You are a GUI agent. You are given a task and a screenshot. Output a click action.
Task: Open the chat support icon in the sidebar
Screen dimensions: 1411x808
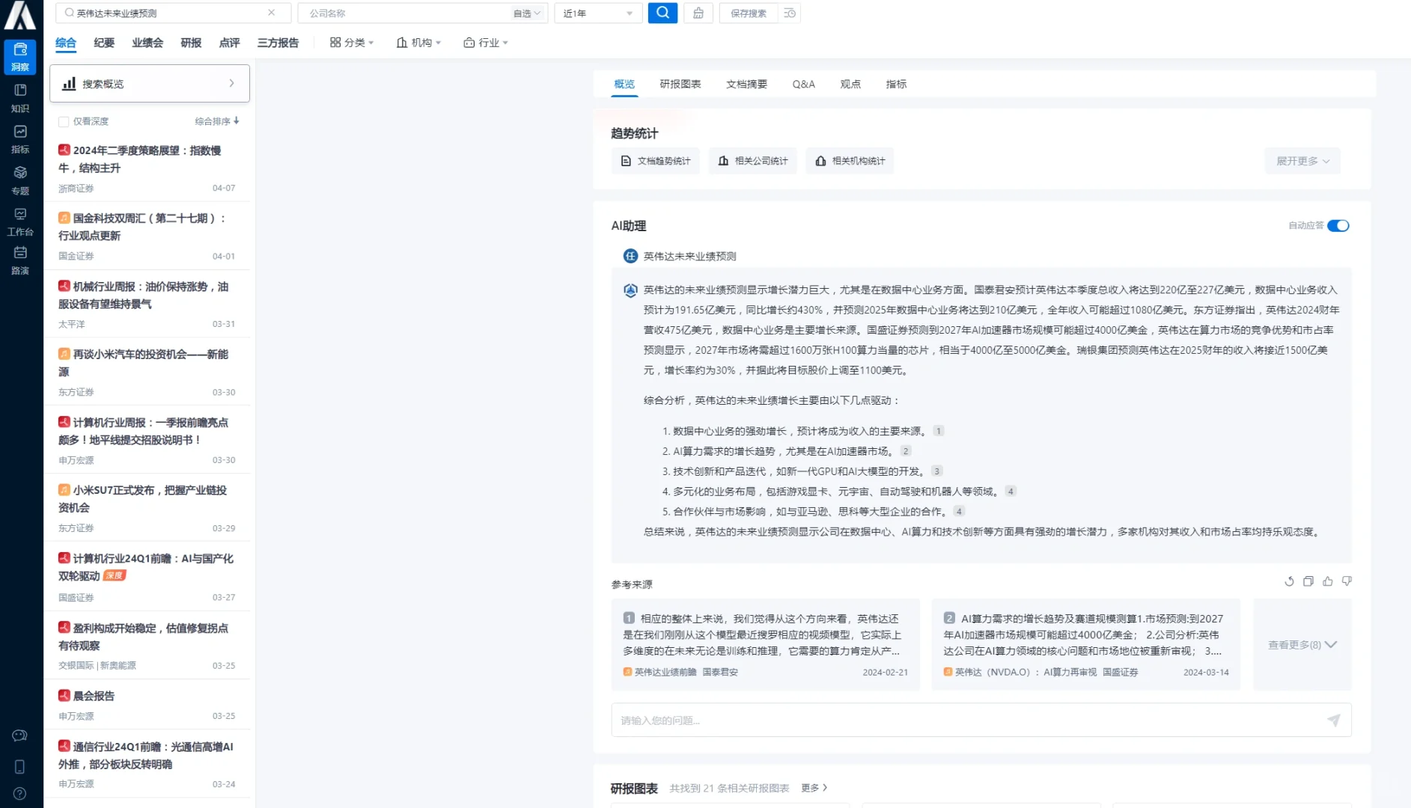(x=20, y=735)
